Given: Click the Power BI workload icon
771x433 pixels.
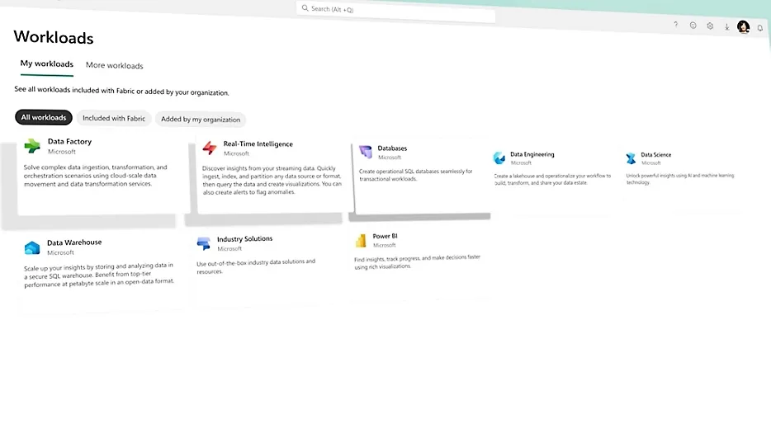Looking at the screenshot, I should (x=361, y=240).
